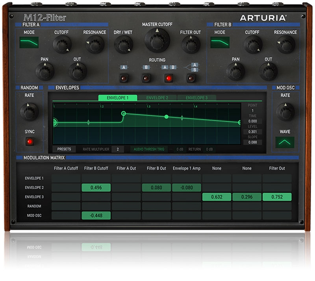The image size is (315, 281).
Task: Click slope handle diamond on descending segment
Action: point(182,118)
